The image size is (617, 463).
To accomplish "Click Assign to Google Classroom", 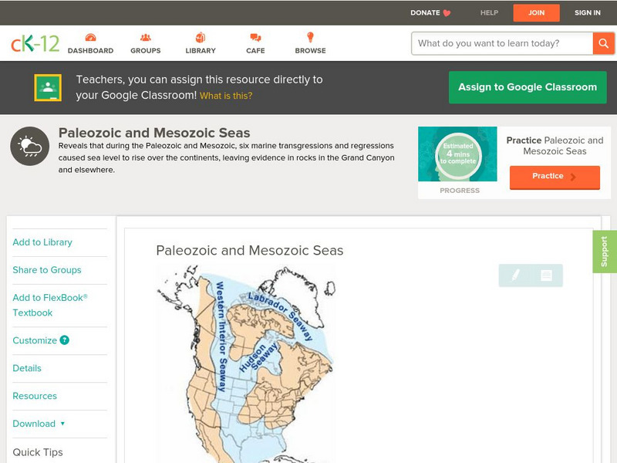I will pos(528,87).
